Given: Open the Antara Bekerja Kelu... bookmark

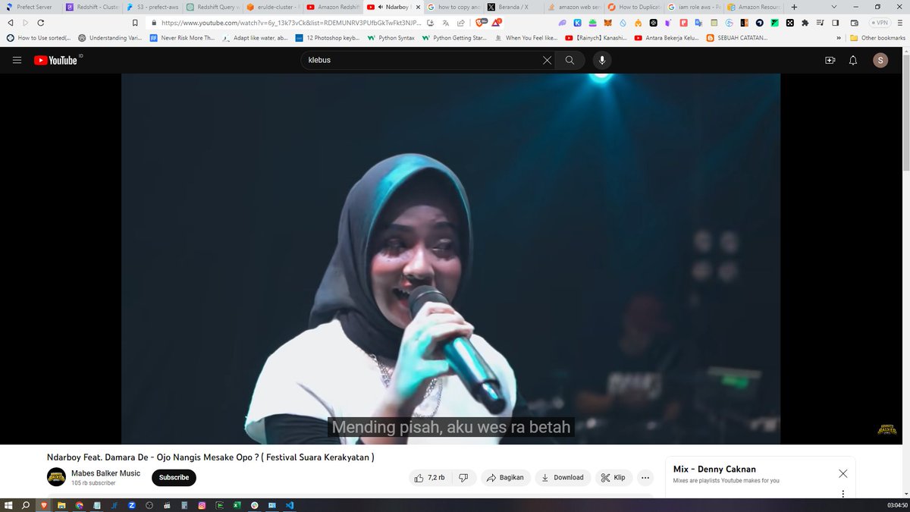Looking at the screenshot, I should click(667, 37).
